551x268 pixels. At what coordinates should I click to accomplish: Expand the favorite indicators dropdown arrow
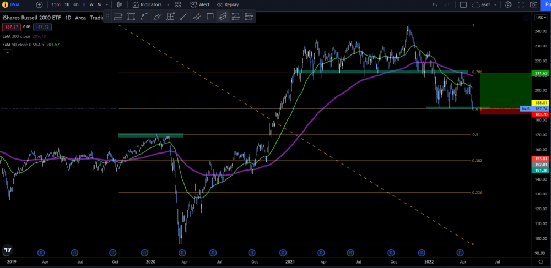[x=168, y=4]
